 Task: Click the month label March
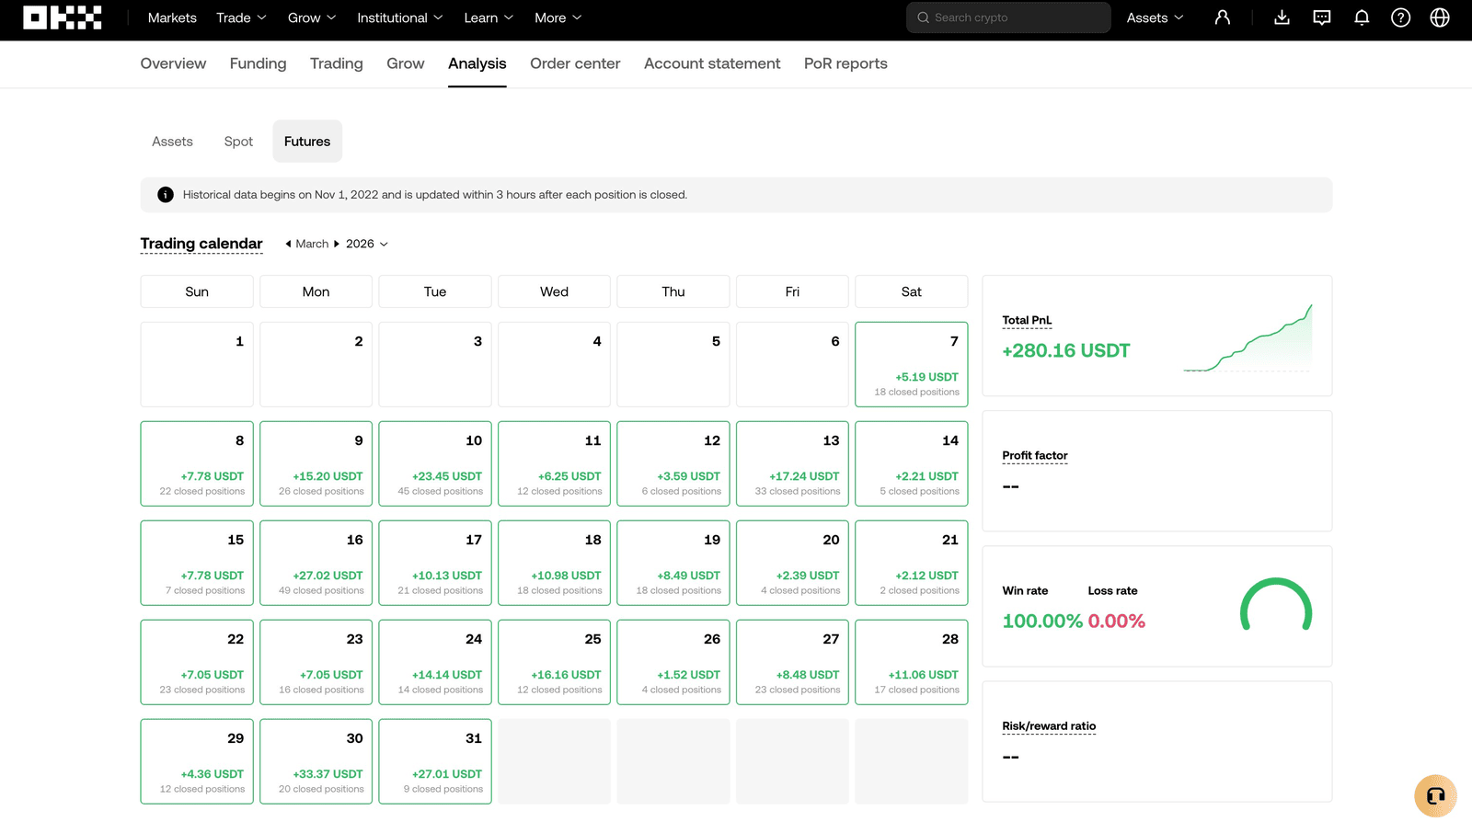click(x=312, y=244)
